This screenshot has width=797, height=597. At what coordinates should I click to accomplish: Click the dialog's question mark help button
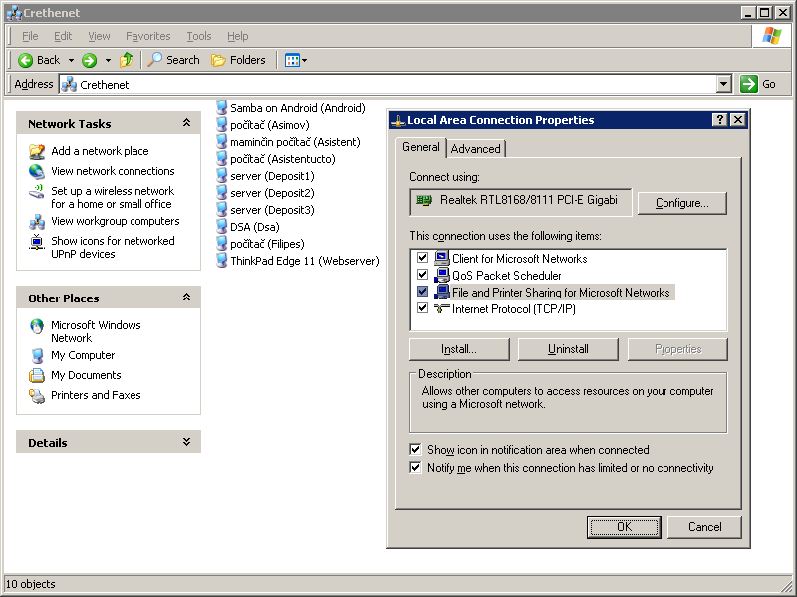[x=719, y=120]
